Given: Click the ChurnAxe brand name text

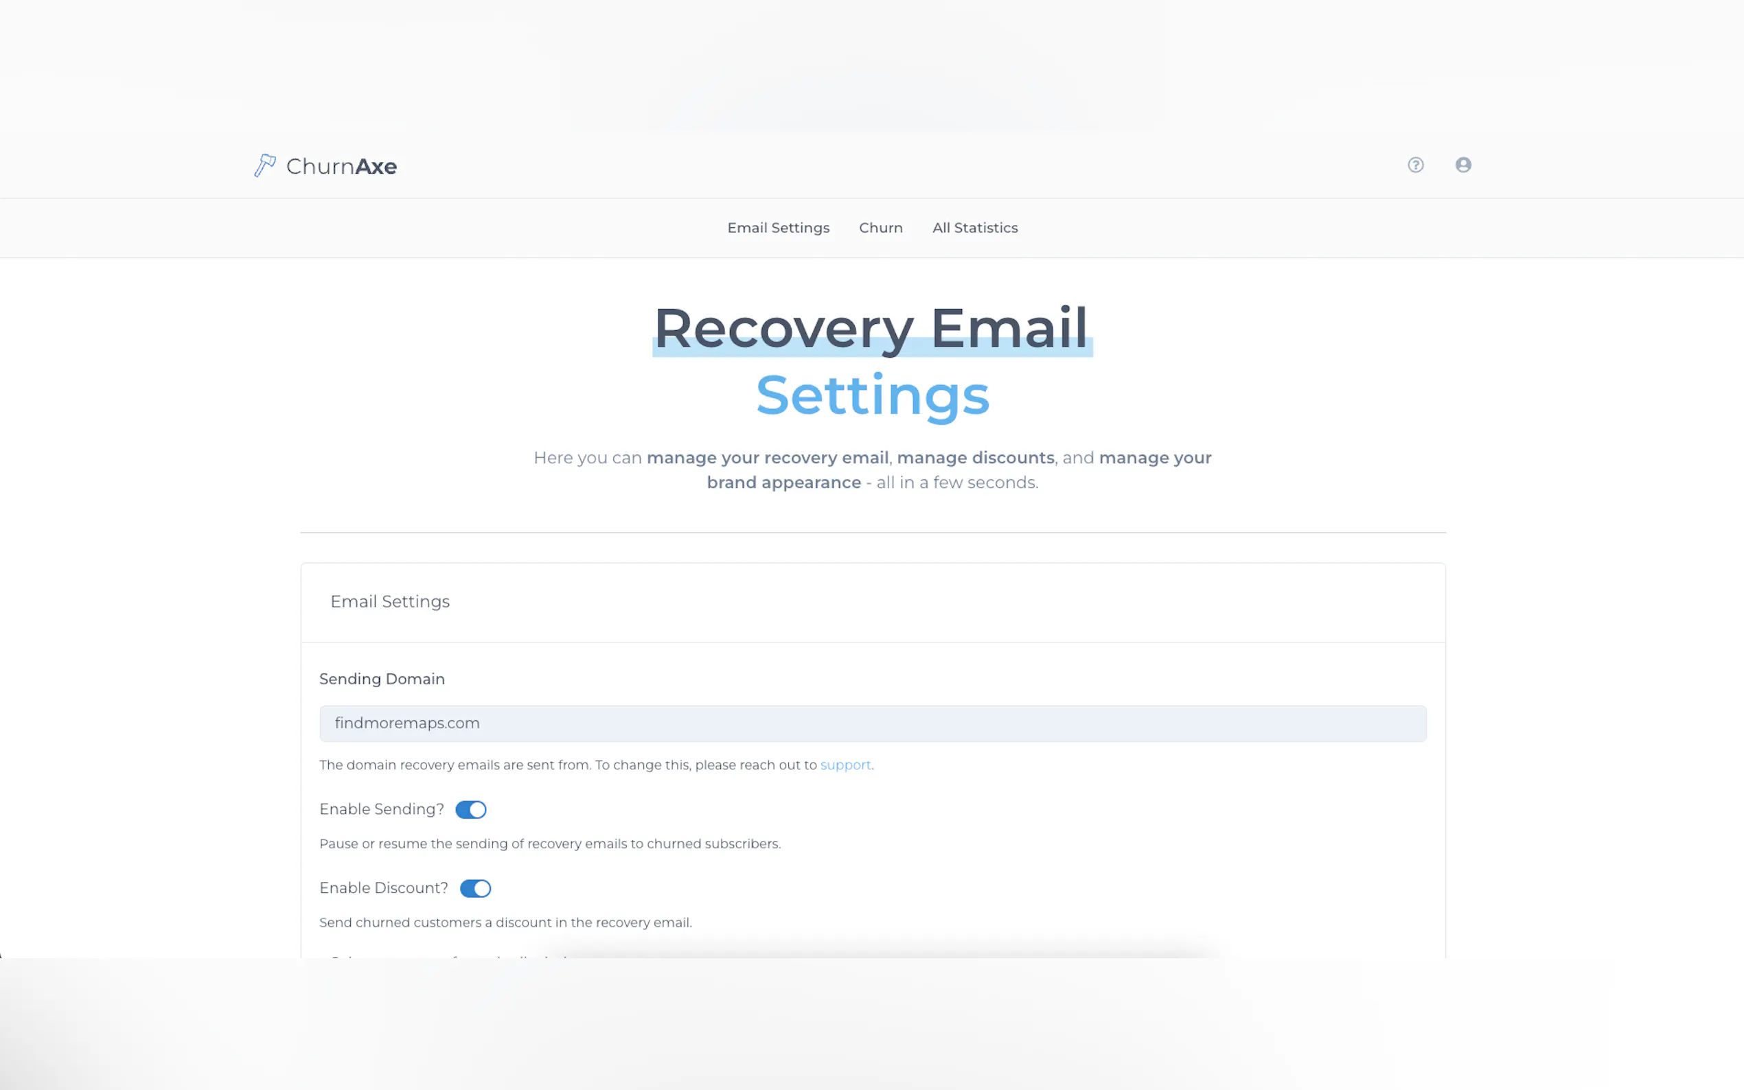Looking at the screenshot, I should pyautogui.click(x=341, y=167).
